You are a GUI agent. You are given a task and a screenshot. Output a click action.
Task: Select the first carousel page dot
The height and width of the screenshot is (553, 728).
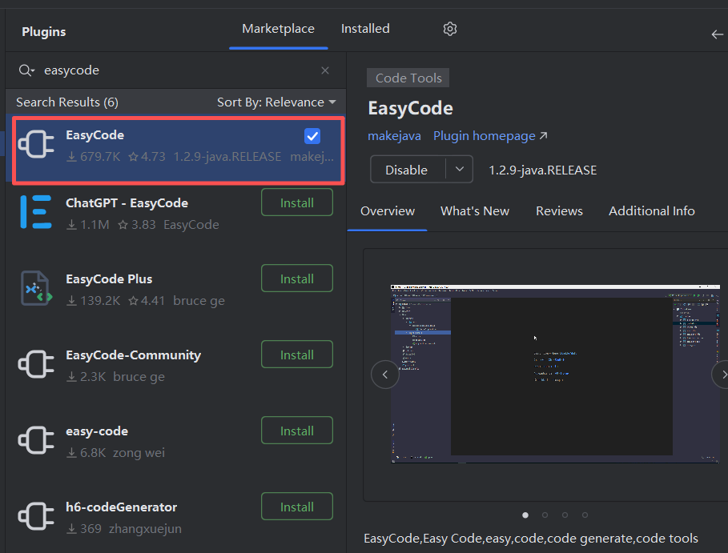coord(525,515)
